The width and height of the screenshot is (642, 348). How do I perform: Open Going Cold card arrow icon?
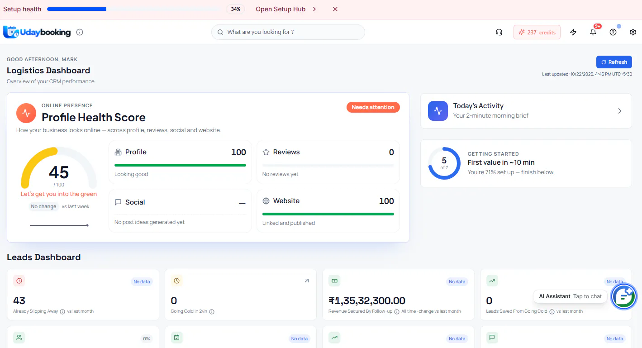(306, 281)
